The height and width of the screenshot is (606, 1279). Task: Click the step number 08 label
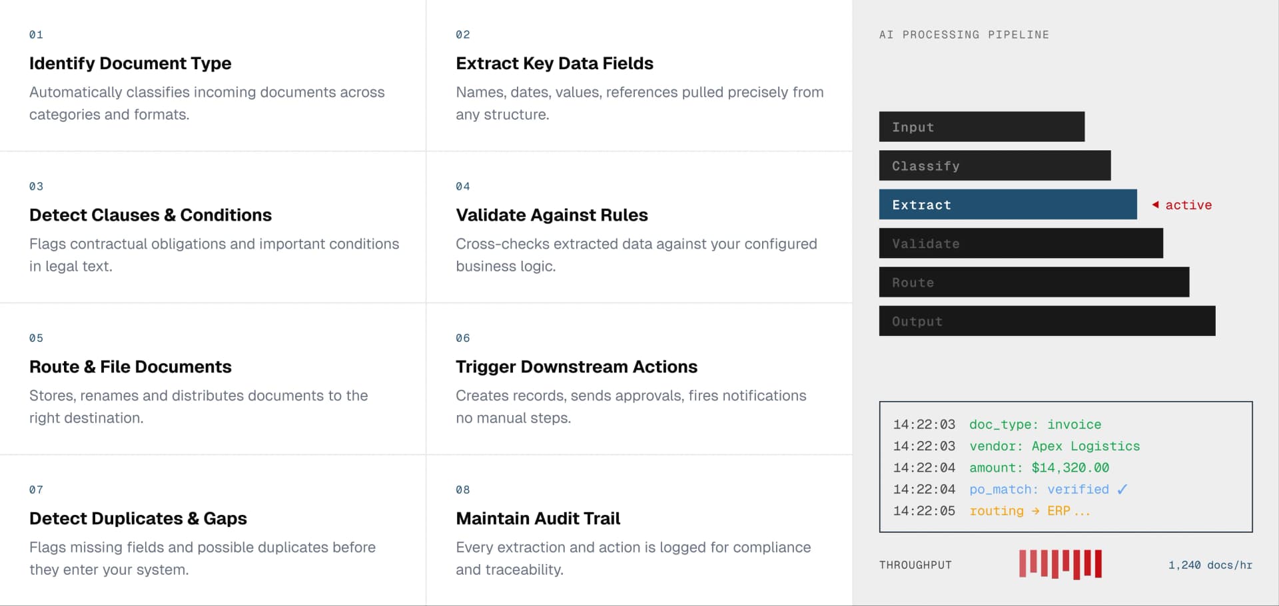pos(463,490)
